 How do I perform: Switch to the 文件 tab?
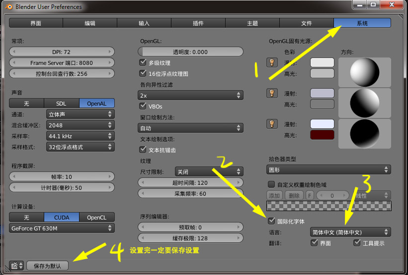(x=307, y=23)
